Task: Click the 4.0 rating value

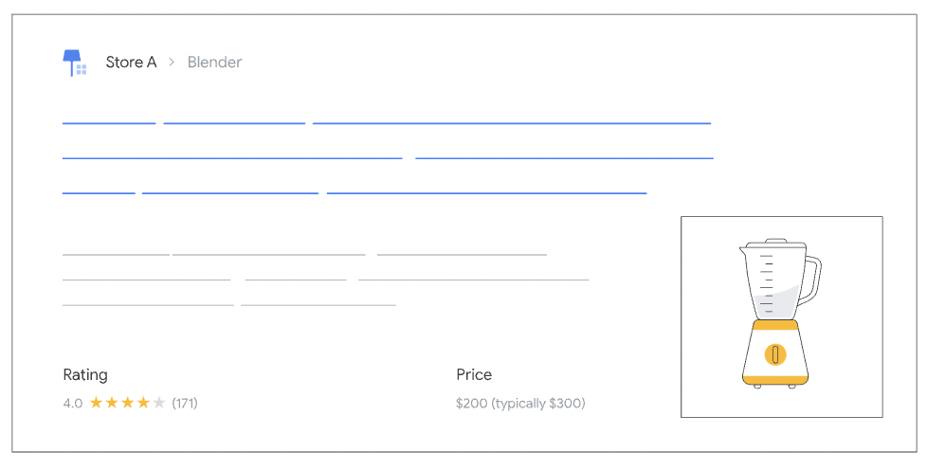Action: (73, 403)
